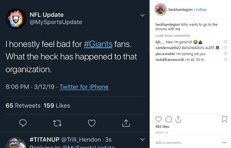
Task: Share the tweet using upload icon
Action: [126, 123]
